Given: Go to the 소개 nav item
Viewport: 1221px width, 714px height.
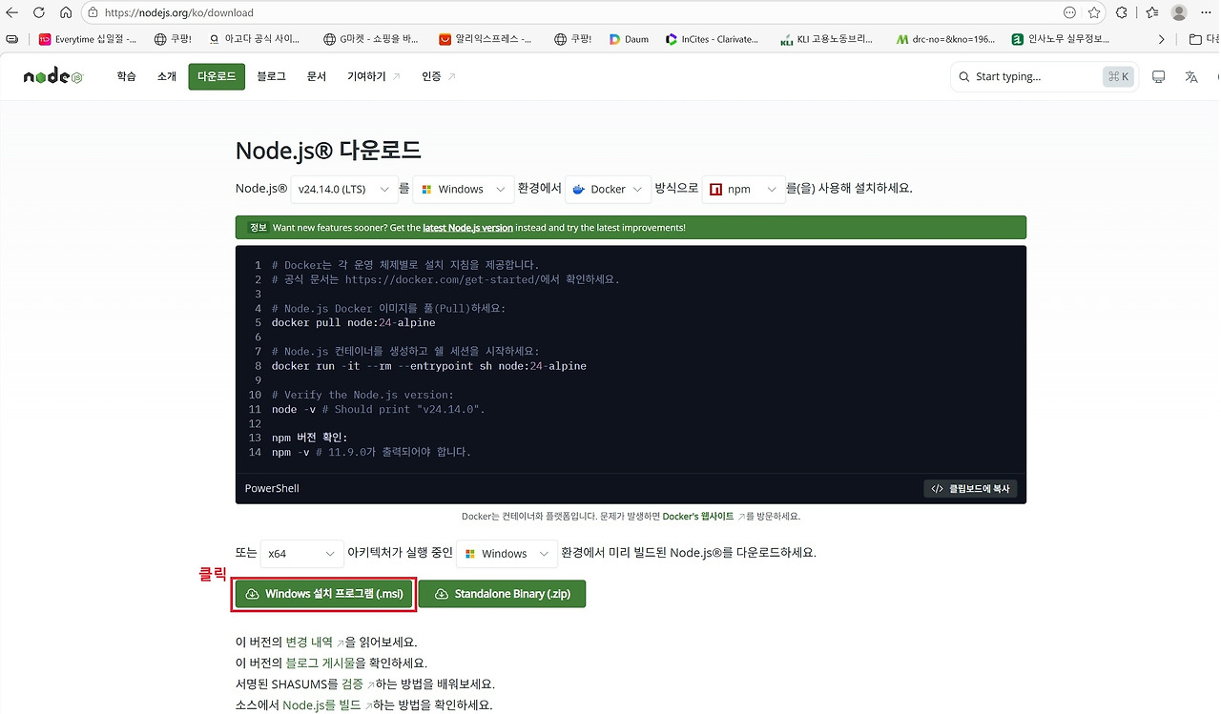Looking at the screenshot, I should 167,76.
